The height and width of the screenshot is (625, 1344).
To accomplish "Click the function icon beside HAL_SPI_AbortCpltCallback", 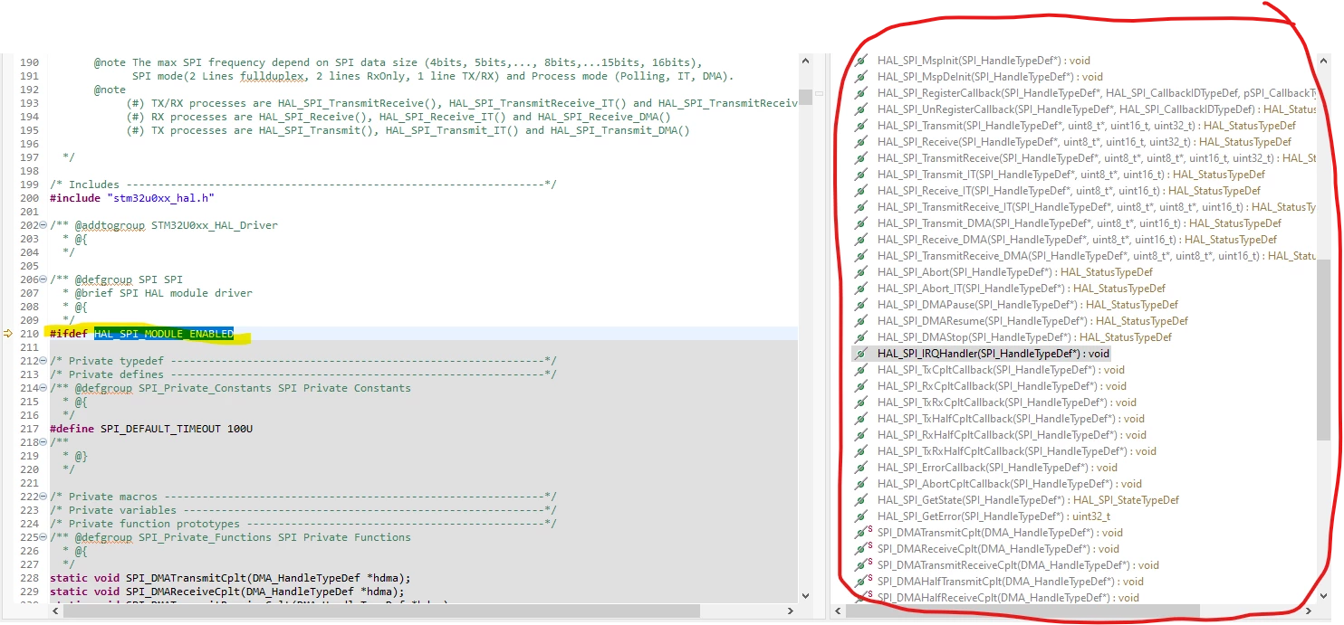I will pyautogui.click(x=861, y=484).
